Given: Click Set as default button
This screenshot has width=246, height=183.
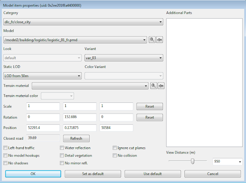Looking at the screenshot, I should point(93,174).
